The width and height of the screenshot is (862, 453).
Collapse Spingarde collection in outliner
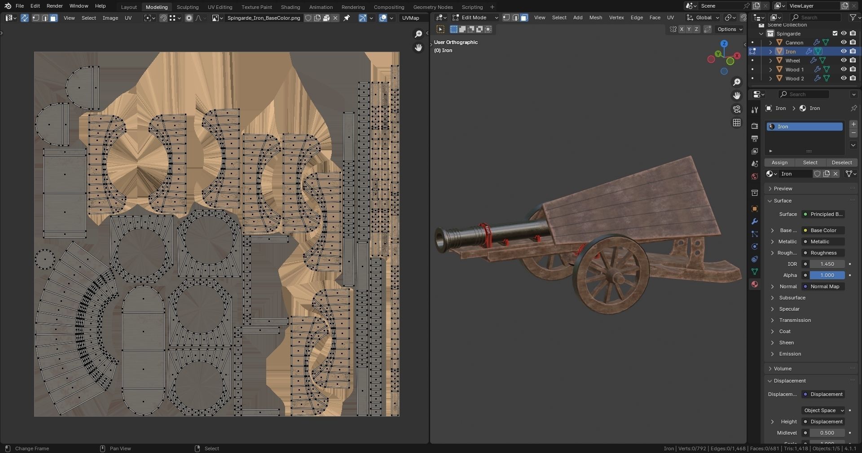761,34
